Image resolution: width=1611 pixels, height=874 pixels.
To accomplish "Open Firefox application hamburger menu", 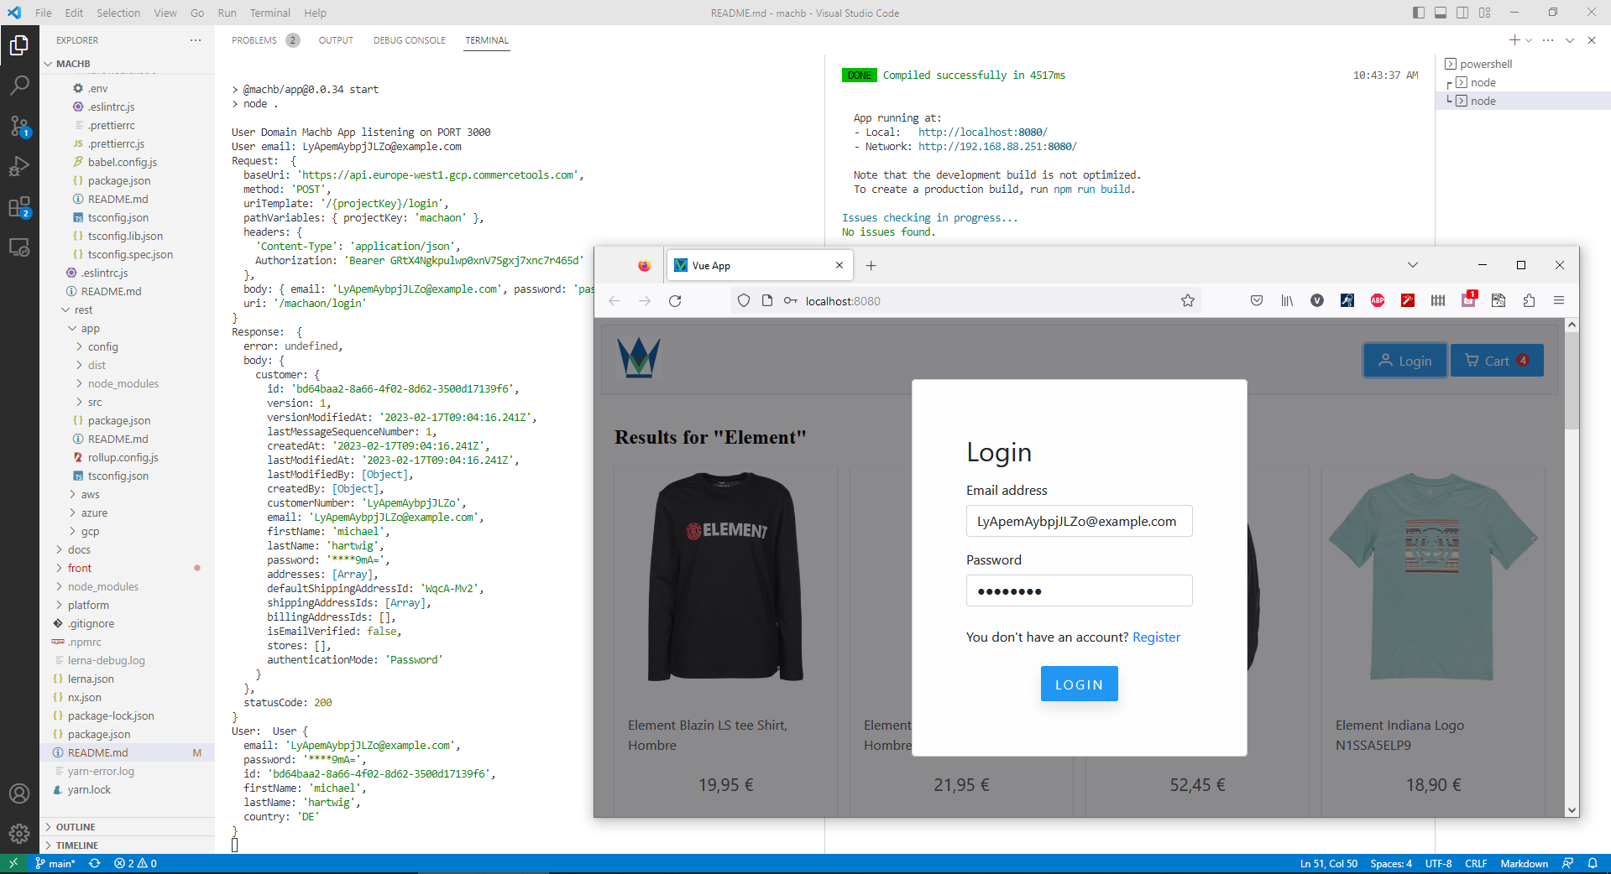I will coord(1559,300).
